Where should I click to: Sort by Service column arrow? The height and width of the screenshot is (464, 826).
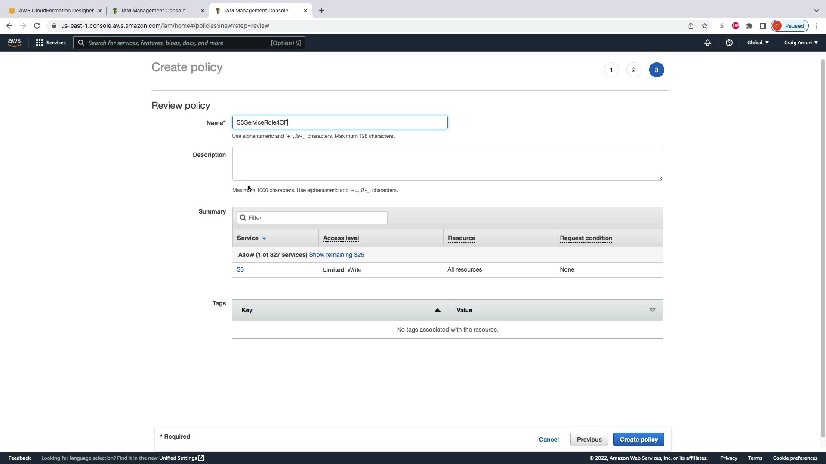264,238
